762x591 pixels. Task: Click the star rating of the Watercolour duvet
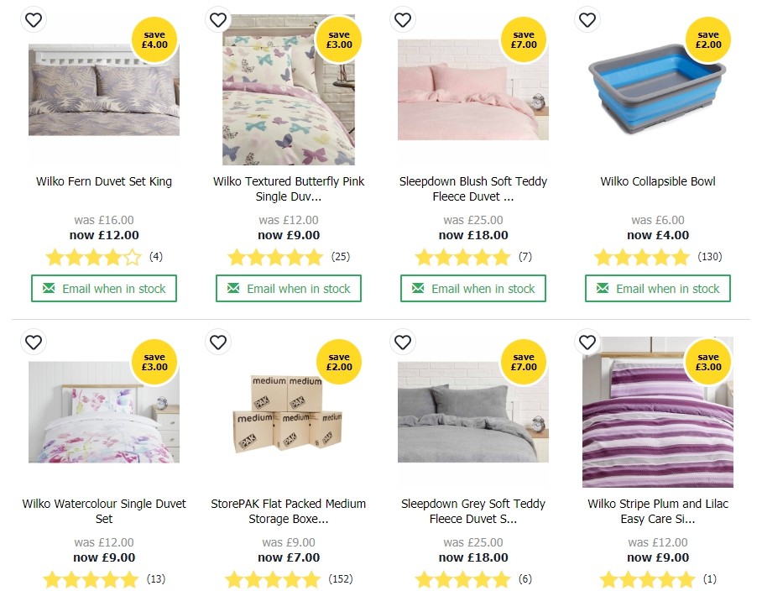[88, 579]
